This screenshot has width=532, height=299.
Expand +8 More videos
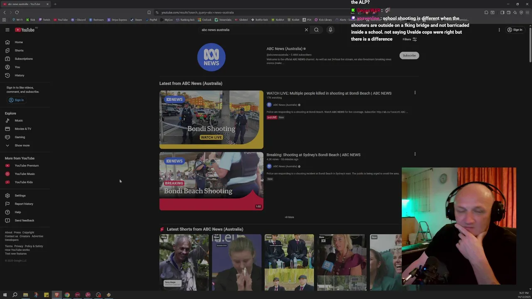[x=289, y=217]
